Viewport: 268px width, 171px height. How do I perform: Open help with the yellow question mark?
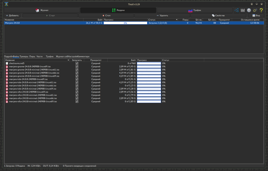(x=261, y=10)
